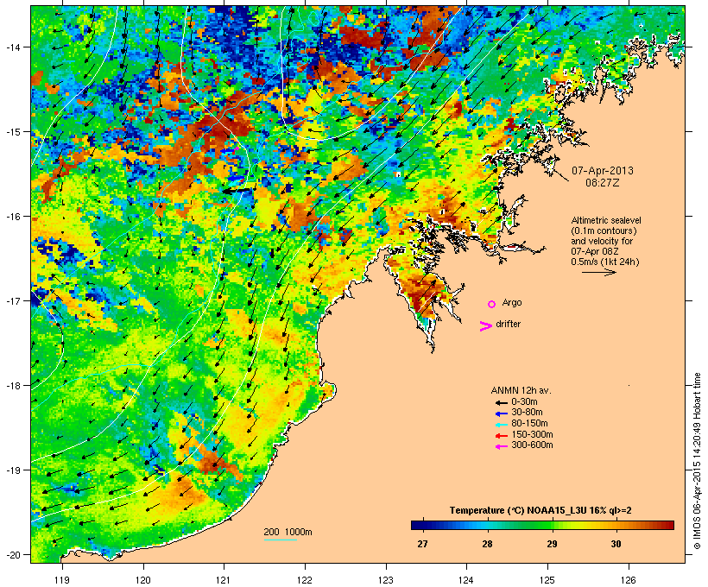Click the cyan 80-150m legend arrow
This screenshot has width=708, height=587.
pyautogui.click(x=501, y=425)
